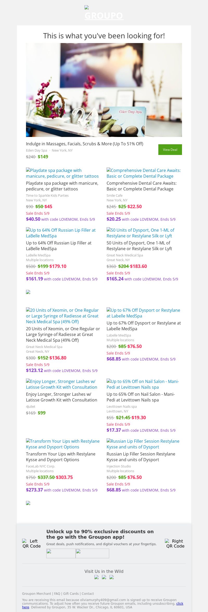Open the 64% Off Russian Lip Filler image link
Image resolution: width=208 pixels, height=612 pixels.
pos(61,233)
